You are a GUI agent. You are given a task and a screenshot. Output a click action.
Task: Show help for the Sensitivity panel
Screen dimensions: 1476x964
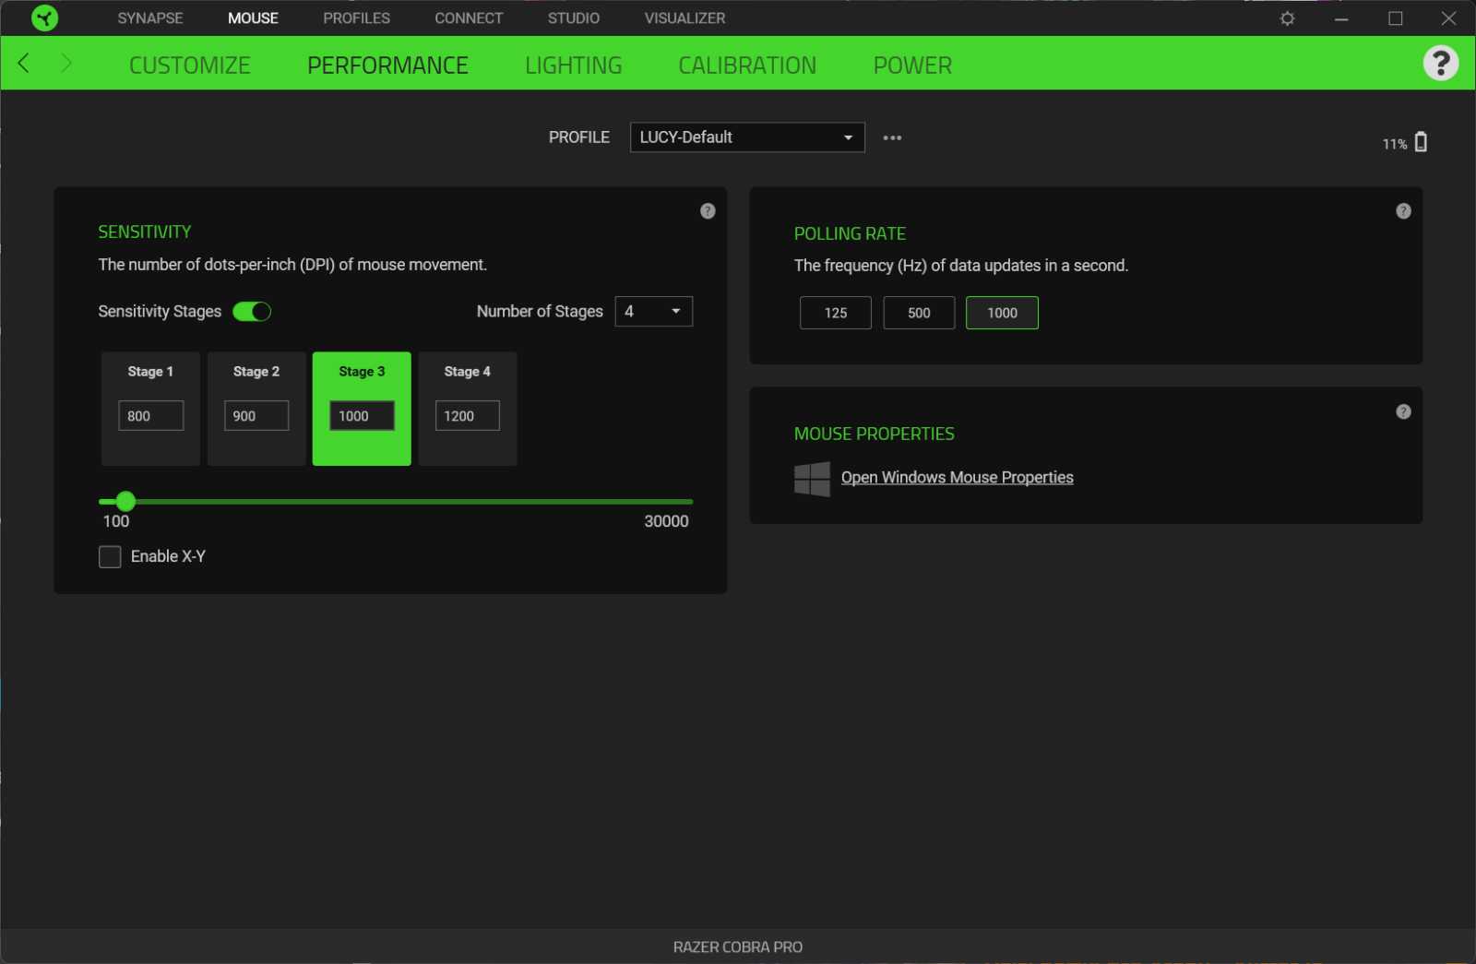[708, 211]
